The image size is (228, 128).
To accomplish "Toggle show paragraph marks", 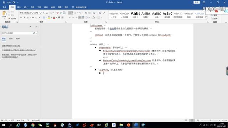I will 104,13.
